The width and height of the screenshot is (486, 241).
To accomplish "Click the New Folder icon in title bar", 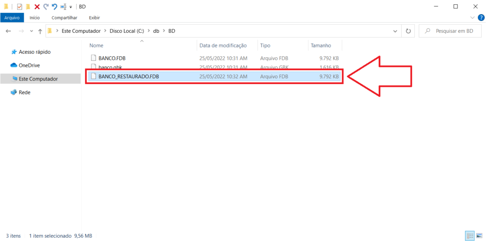I will point(28,7).
